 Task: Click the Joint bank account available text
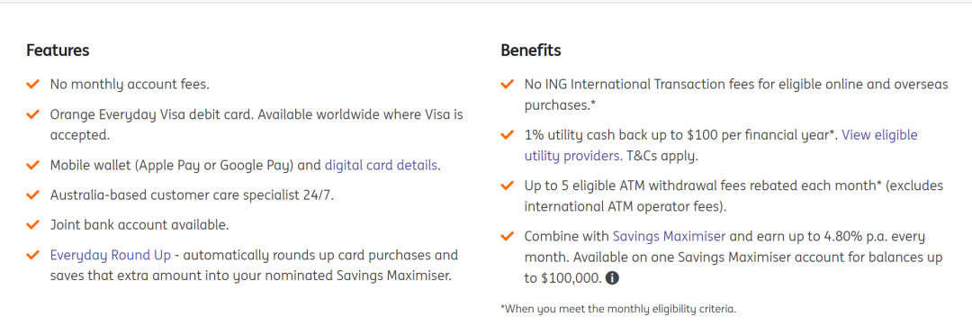(139, 224)
